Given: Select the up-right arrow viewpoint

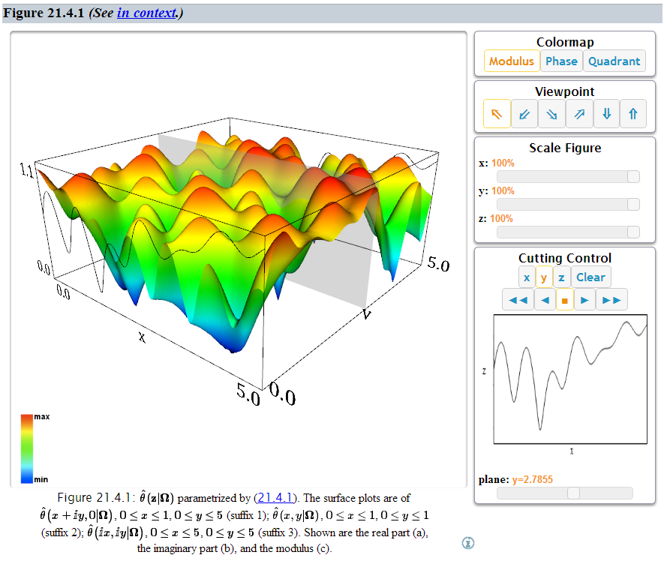Looking at the screenshot, I should tap(579, 114).
